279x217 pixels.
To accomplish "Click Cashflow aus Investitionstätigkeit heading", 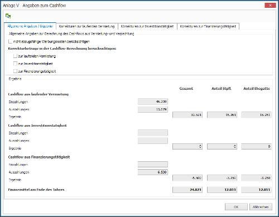I will click(x=37, y=126).
